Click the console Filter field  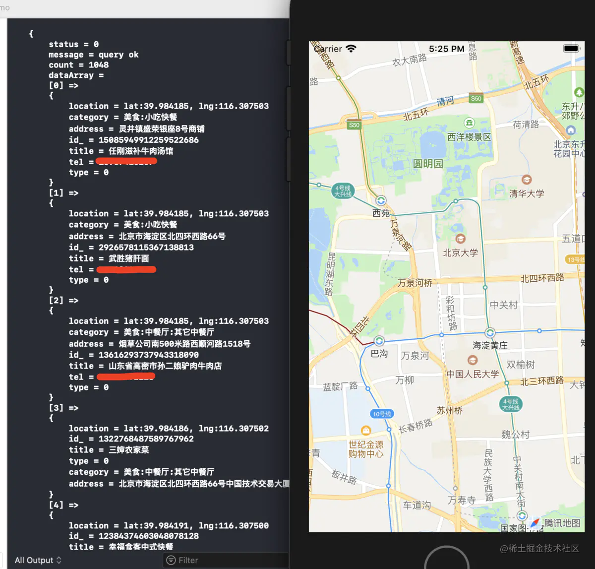click(226, 560)
